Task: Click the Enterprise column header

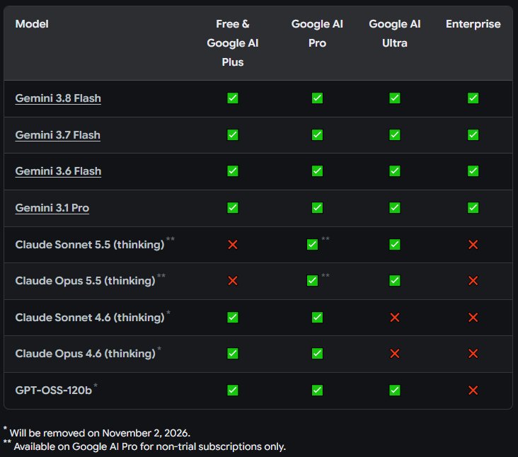Action: point(473,24)
